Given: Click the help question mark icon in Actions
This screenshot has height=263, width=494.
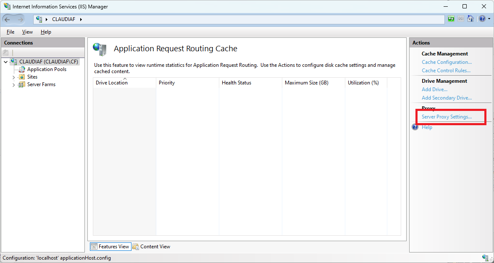Looking at the screenshot, I should click(x=415, y=127).
